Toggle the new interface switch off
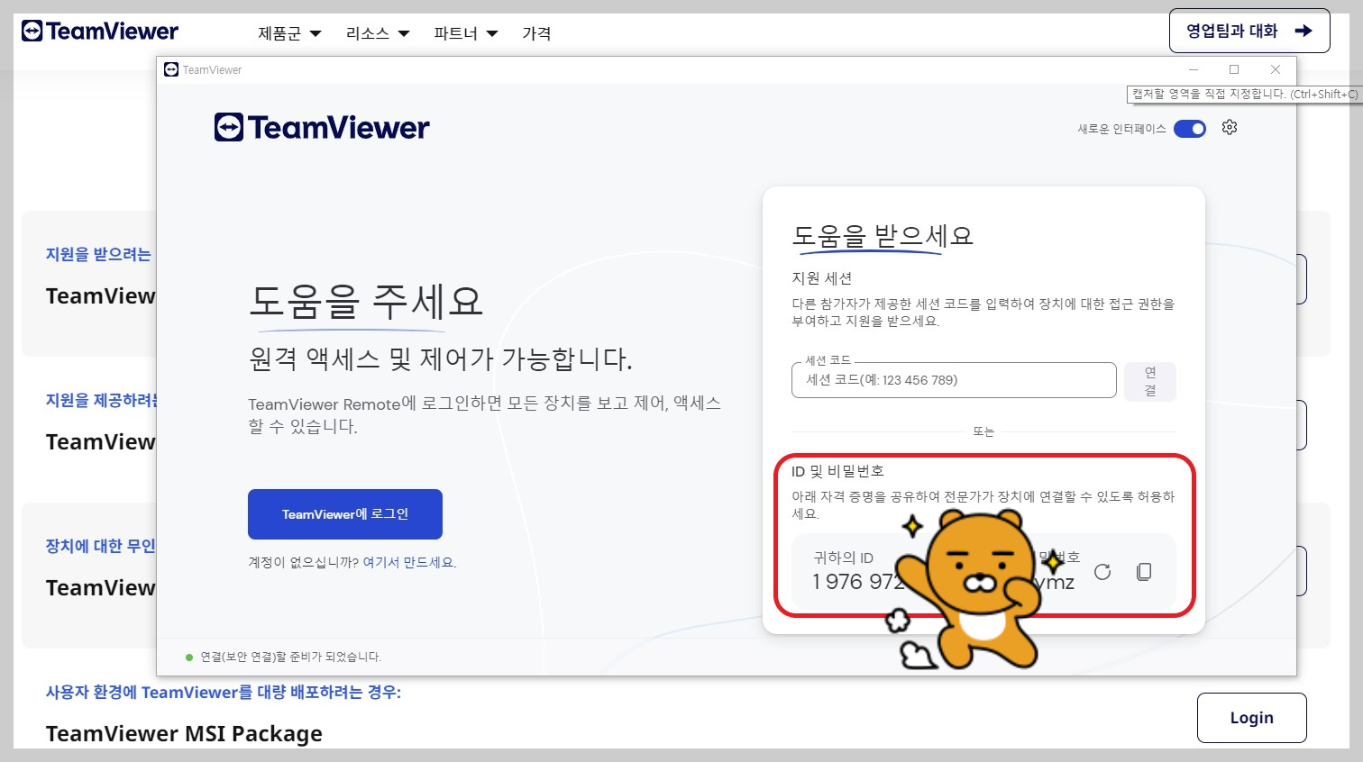The height and width of the screenshot is (762, 1363). pyautogui.click(x=1190, y=128)
